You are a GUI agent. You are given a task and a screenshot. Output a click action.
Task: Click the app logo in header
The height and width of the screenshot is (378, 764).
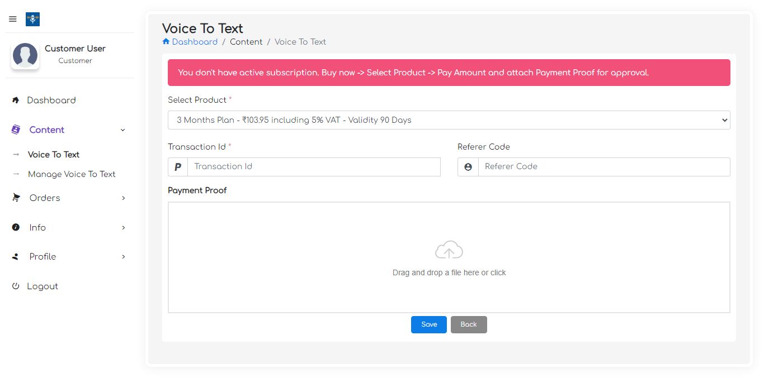[32, 20]
